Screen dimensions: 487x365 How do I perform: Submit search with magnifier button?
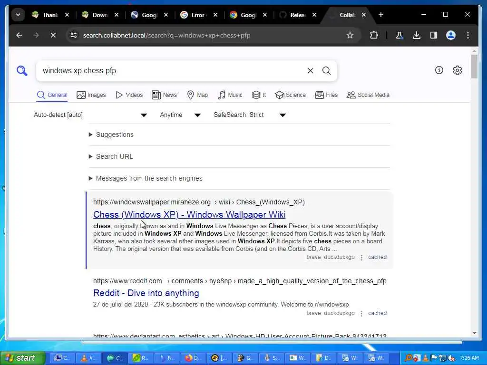[326, 71]
